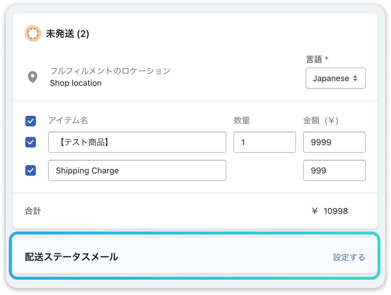
Task: Click the 配送ステータスメール section header
Action: pos(71,257)
